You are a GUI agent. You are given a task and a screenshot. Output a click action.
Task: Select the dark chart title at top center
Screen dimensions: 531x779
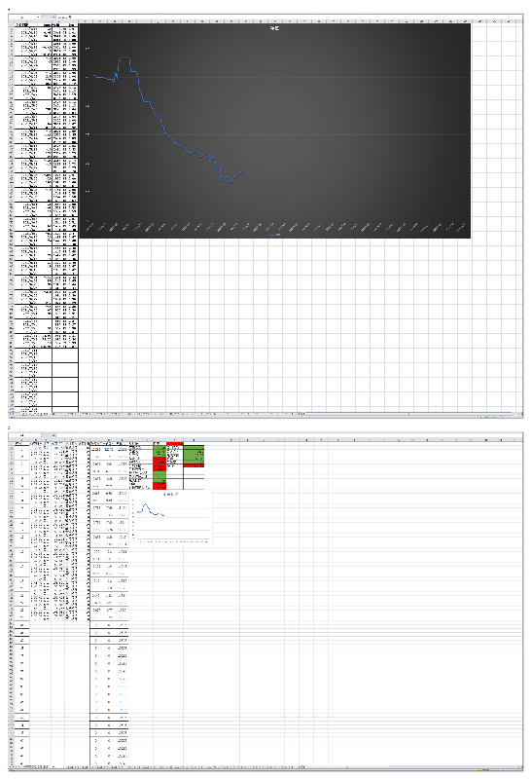click(274, 28)
